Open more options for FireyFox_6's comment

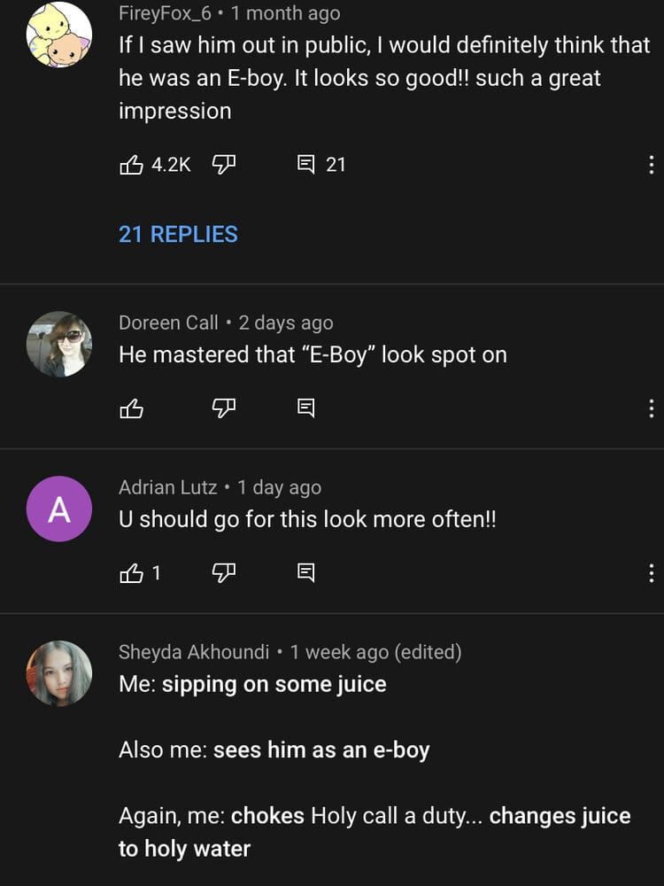pos(651,165)
